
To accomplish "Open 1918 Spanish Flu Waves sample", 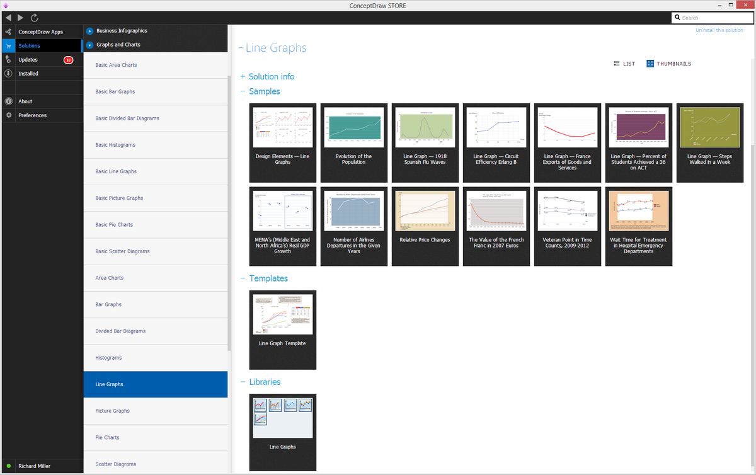I will coord(425,142).
